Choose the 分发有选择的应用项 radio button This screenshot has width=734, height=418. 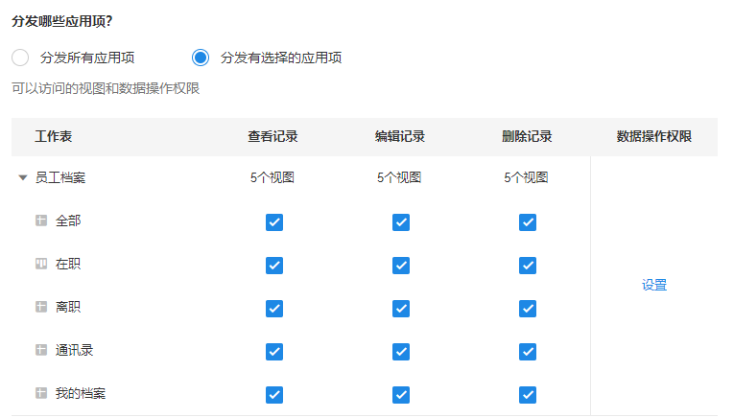pyautogui.click(x=201, y=58)
